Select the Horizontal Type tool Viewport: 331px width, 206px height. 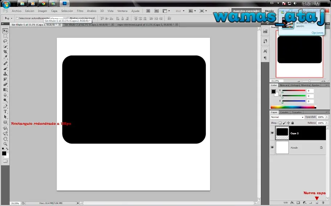pos(5,112)
